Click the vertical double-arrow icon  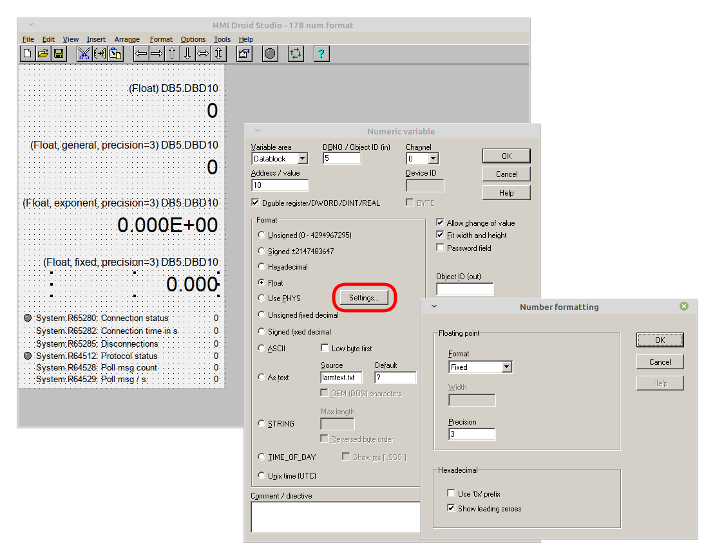pos(218,54)
